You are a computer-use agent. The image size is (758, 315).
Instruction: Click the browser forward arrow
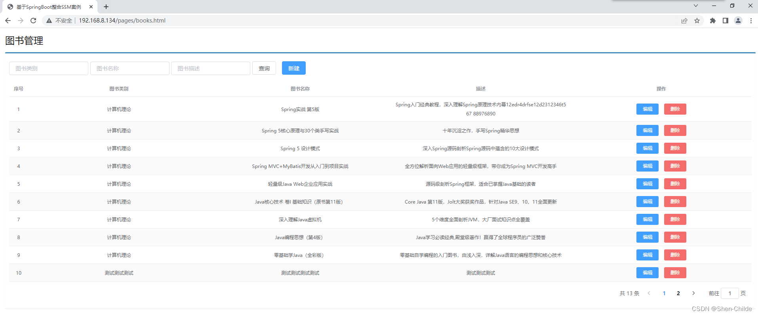(21, 21)
